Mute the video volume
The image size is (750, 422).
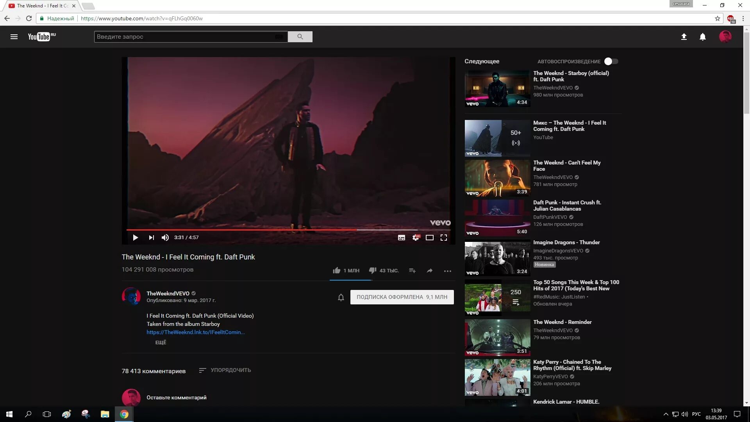click(x=165, y=238)
